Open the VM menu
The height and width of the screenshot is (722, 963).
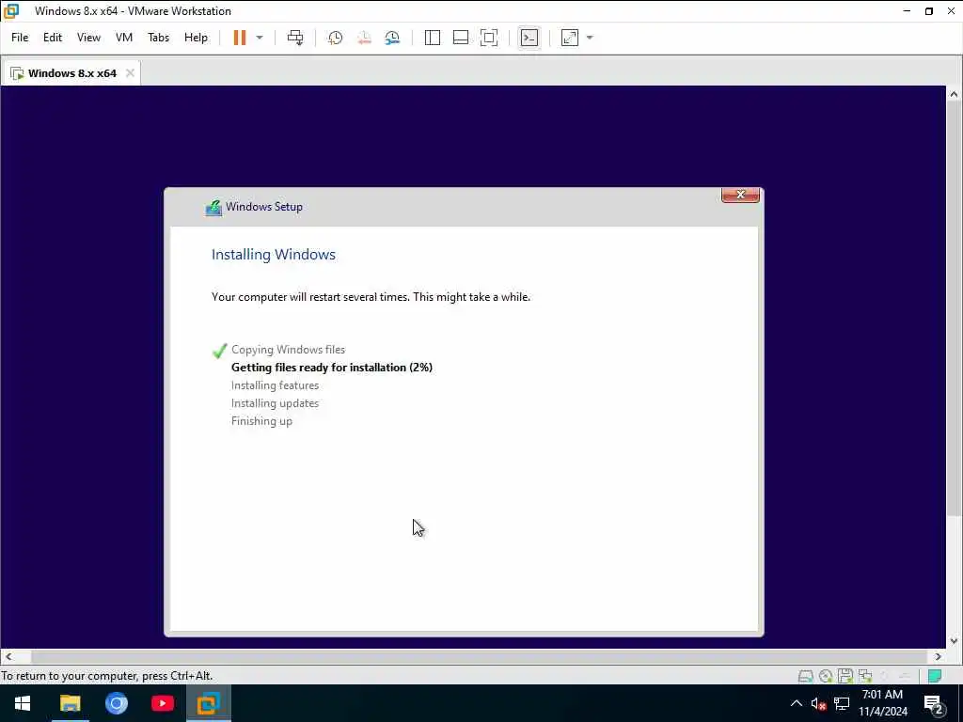124,38
